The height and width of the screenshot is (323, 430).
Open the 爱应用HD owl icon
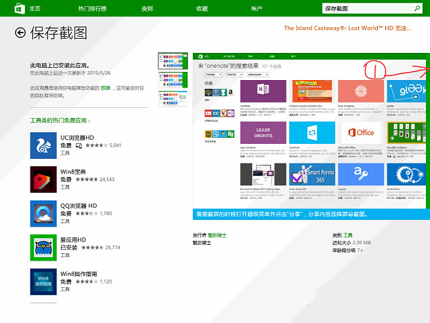43,248
